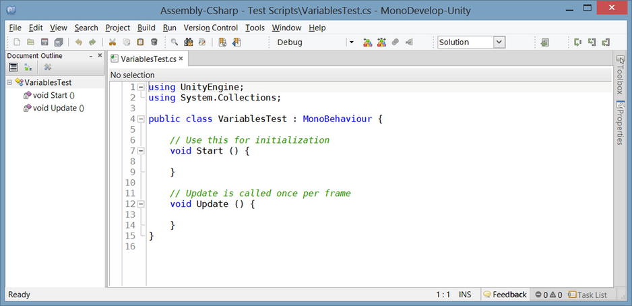Screen dimensions: 632x306
Task: Redo the action with green arrow icon
Action: 93,42
